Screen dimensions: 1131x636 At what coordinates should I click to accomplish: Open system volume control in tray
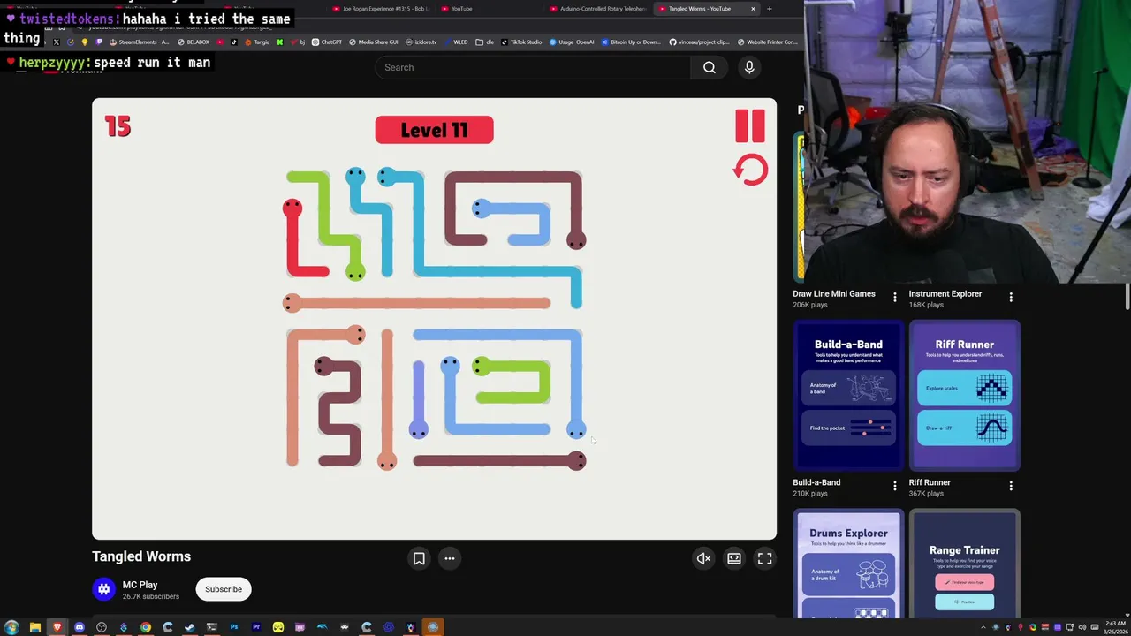click(x=1082, y=627)
